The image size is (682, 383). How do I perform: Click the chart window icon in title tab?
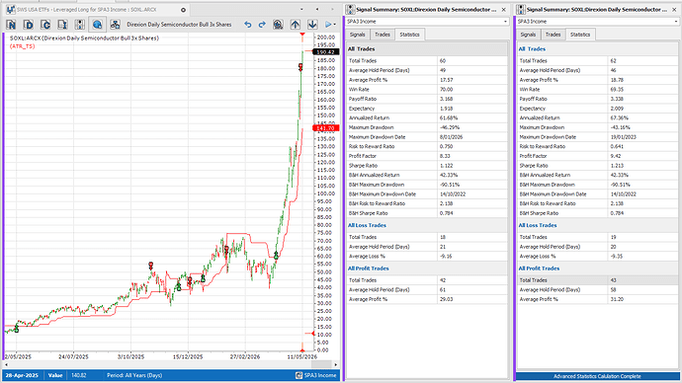[11, 10]
